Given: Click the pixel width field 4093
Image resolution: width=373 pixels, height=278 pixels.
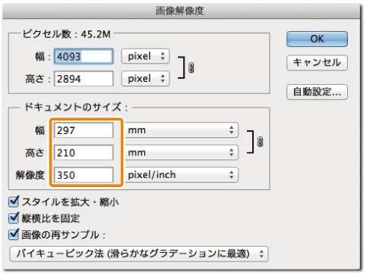Looking at the screenshot, I should [x=84, y=56].
